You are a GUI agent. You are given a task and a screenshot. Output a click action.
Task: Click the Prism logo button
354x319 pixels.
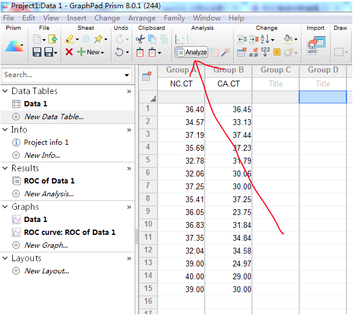point(14,46)
